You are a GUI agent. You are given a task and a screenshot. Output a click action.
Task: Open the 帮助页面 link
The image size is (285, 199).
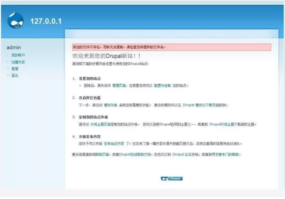click(x=103, y=154)
